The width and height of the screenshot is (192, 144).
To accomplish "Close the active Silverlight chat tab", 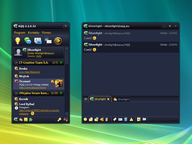I will click(108, 99).
